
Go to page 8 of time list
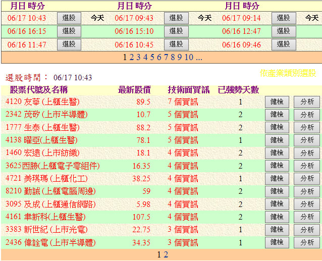173,57
